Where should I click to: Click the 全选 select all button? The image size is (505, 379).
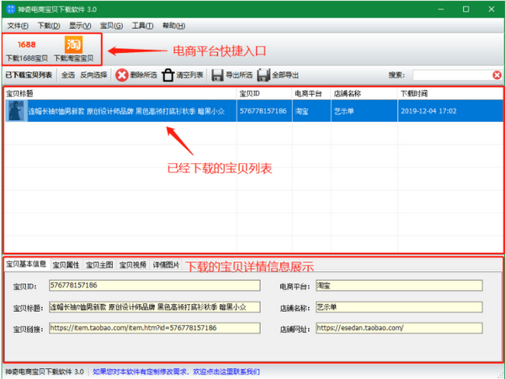point(68,75)
